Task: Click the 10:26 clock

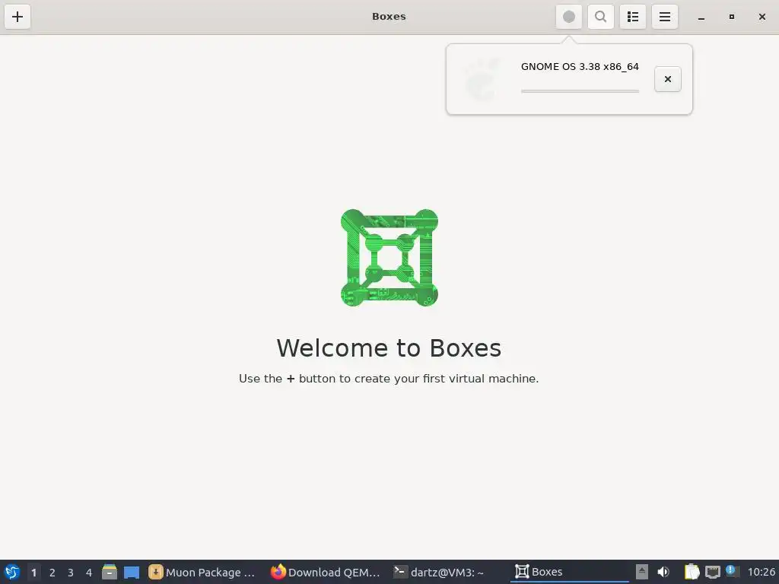Action: coord(761,572)
